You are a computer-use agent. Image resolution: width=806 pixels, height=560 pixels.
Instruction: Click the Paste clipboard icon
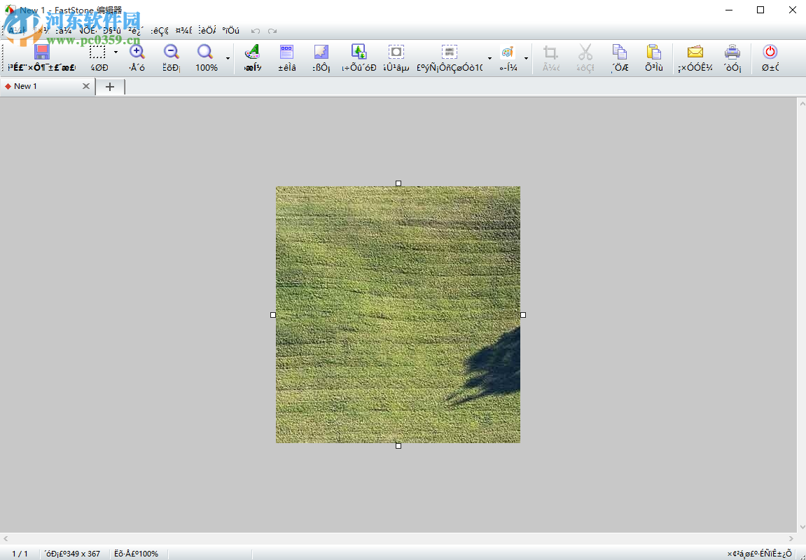[653, 52]
